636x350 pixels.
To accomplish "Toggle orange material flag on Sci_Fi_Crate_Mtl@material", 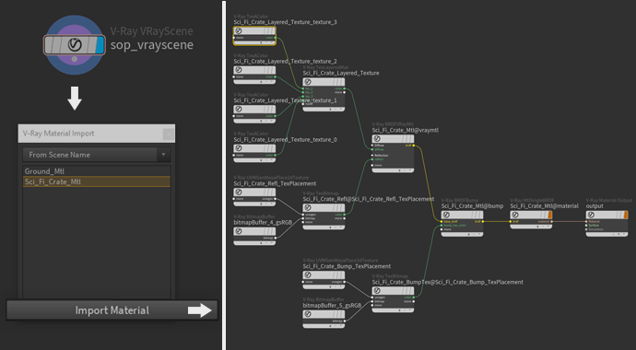I will [x=550, y=215].
